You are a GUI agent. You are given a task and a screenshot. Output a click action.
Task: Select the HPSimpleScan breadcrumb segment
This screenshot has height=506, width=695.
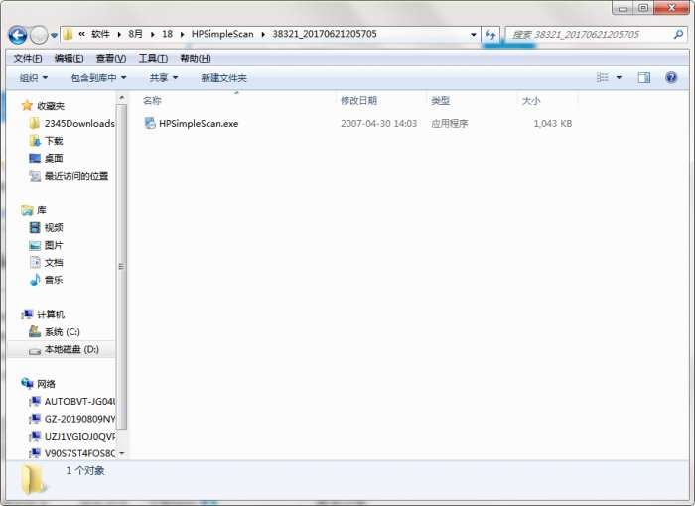(222, 34)
